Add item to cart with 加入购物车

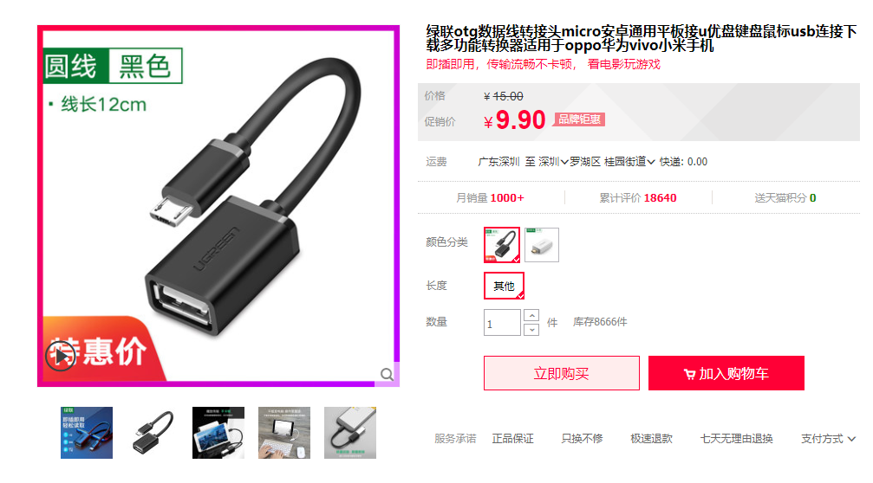pos(726,373)
